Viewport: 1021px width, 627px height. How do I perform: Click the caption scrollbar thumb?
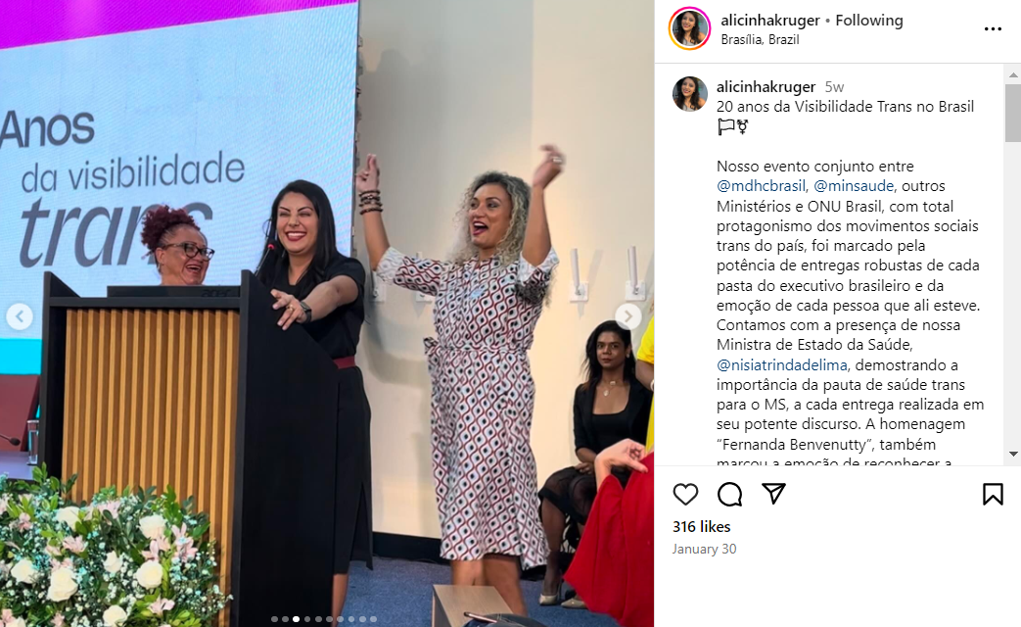(x=1013, y=113)
